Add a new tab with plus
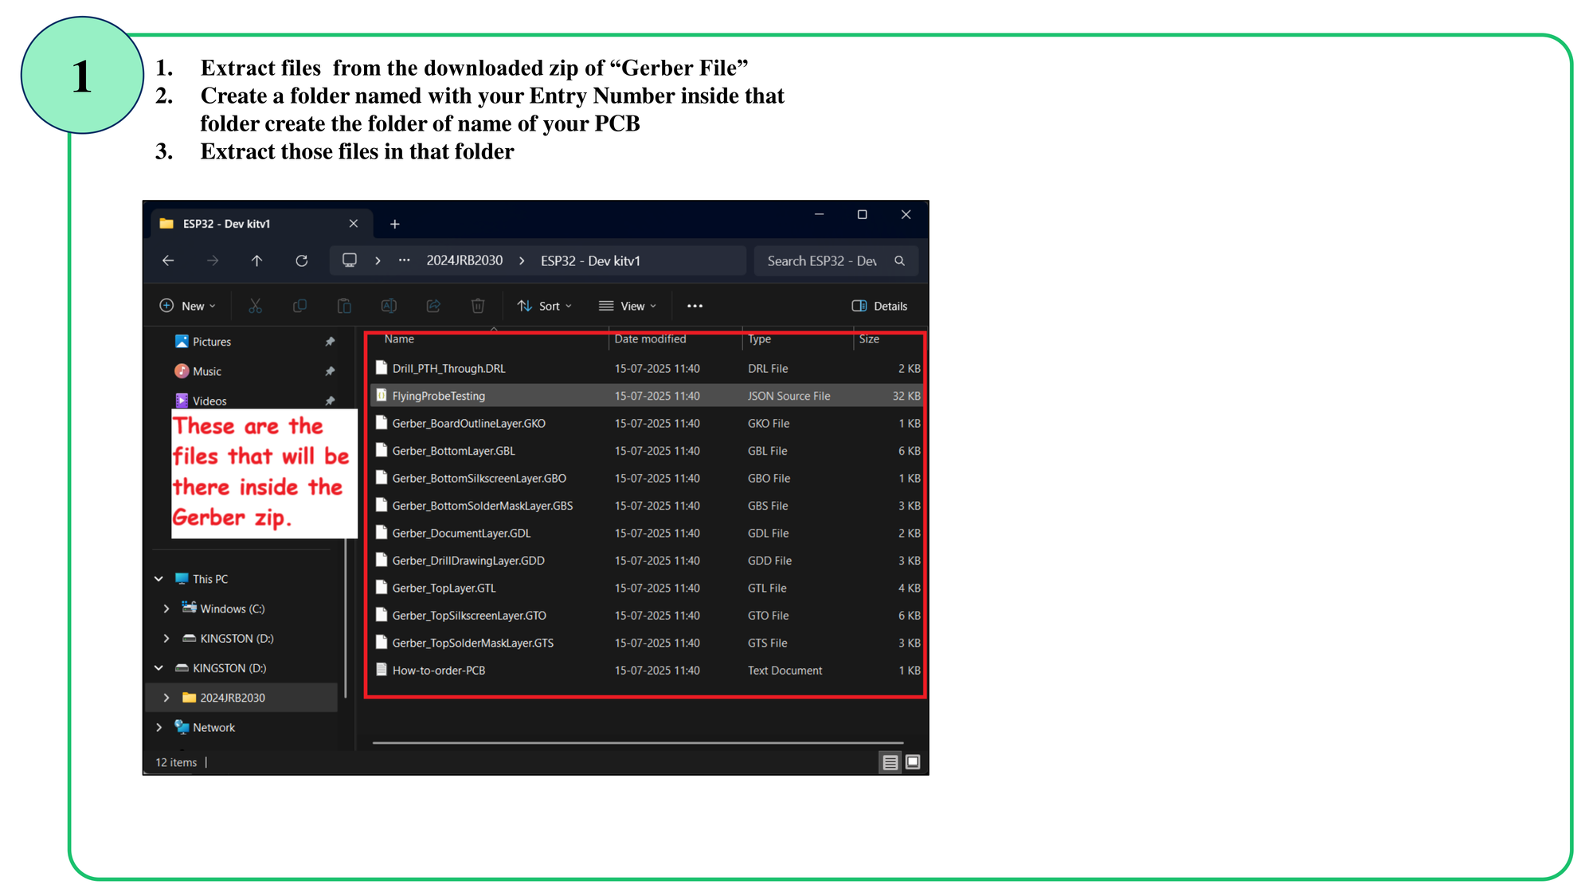1593x896 pixels. pos(394,224)
